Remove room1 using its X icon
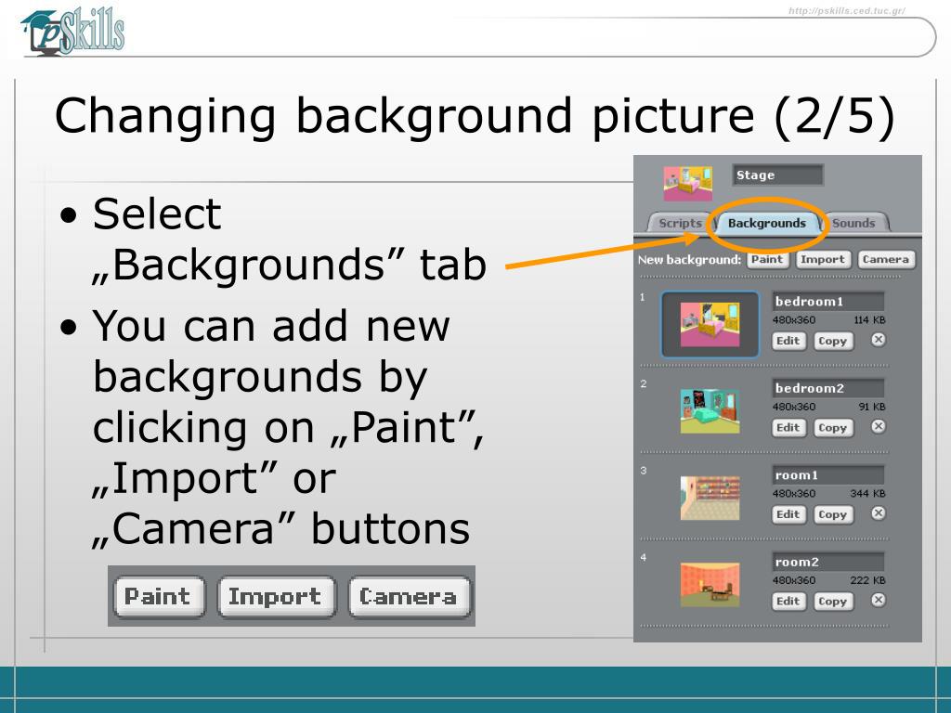951x713 pixels. coord(879,512)
